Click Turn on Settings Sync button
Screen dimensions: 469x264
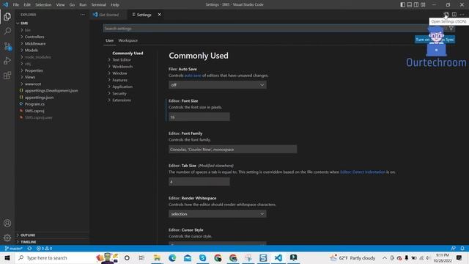(x=435, y=40)
